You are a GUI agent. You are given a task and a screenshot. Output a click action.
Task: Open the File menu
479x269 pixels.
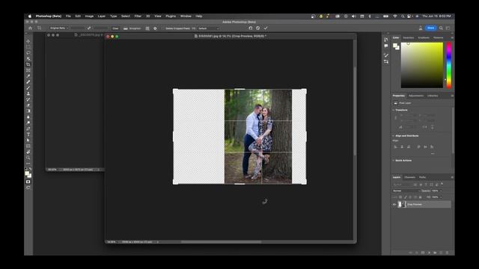pos(68,16)
